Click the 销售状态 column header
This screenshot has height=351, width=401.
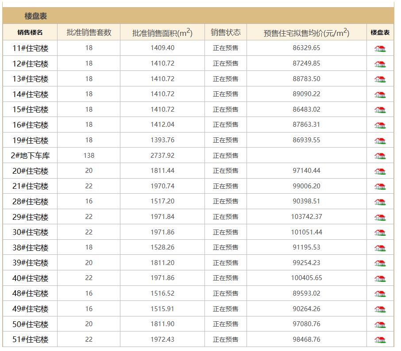click(225, 32)
